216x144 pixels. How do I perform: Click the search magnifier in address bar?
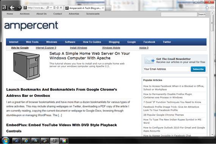tap(48, 8)
